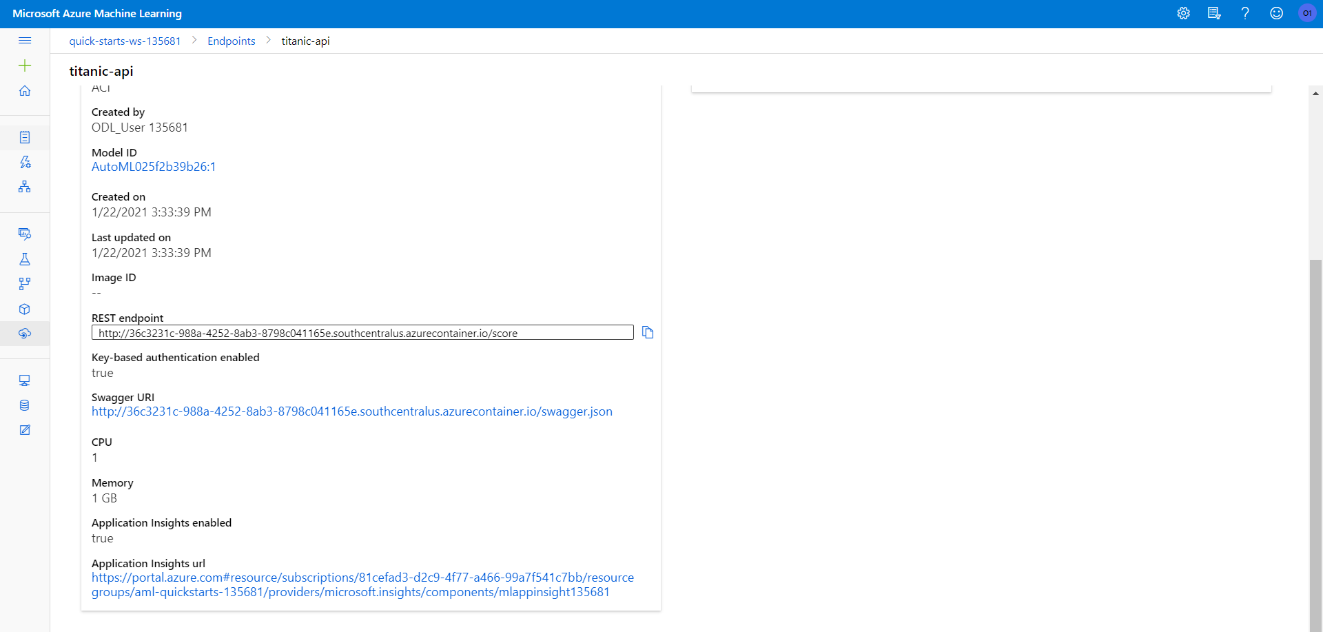Open Data Labeling pencil icon
The width and height of the screenshot is (1323, 632).
coord(25,430)
